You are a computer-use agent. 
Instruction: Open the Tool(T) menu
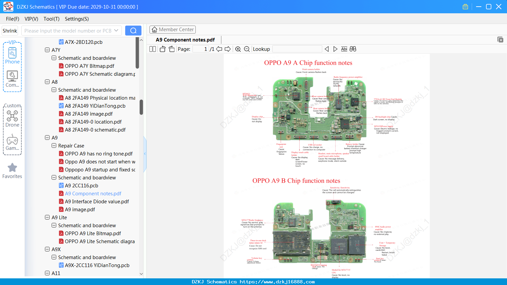pos(52,19)
